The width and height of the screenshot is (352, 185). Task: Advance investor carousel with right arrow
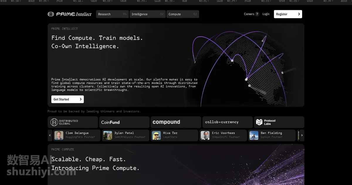pyautogui.click(x=302, y=135)
